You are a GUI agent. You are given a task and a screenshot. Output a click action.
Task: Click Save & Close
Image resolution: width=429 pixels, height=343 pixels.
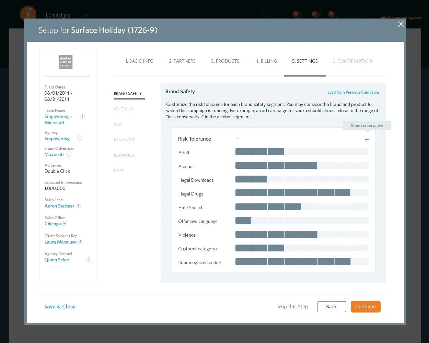60,306
